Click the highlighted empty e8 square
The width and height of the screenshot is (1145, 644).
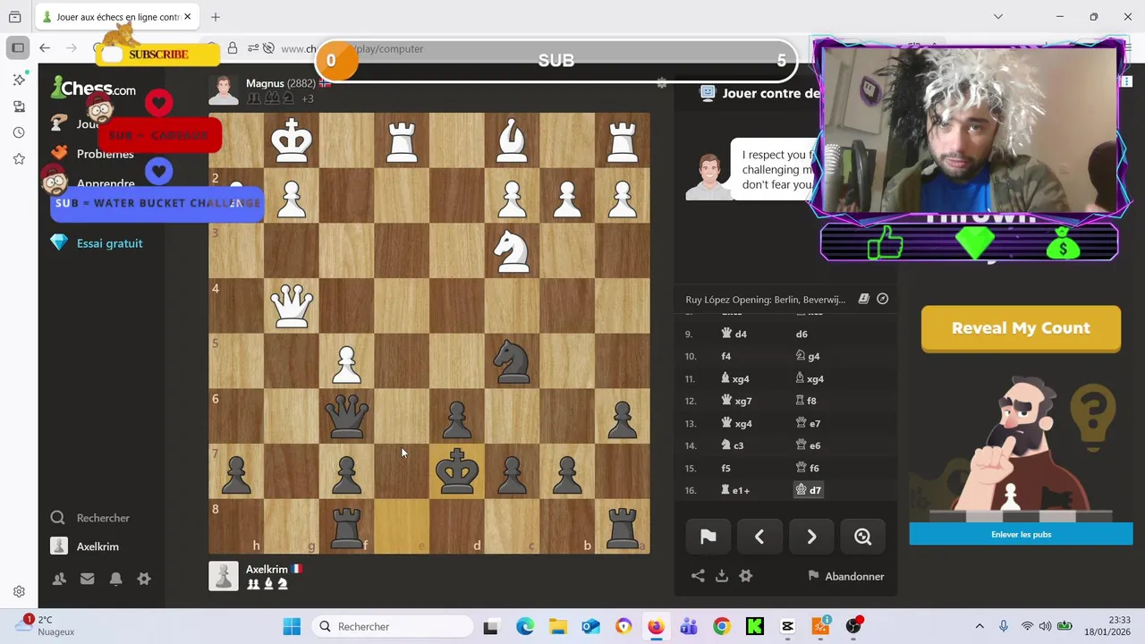(x=402, y=527)
